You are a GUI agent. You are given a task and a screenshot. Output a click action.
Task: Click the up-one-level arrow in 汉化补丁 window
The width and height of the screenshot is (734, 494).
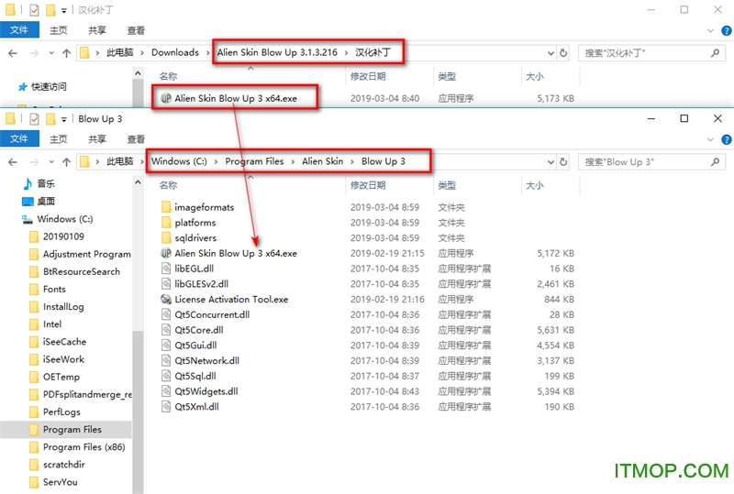(x=66, y=53)
